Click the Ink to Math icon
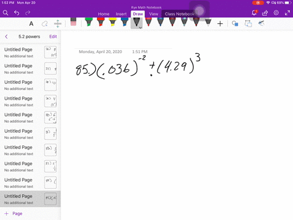 click(261, 23)
